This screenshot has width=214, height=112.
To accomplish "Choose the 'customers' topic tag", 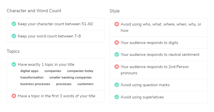I will pos(85,84).
